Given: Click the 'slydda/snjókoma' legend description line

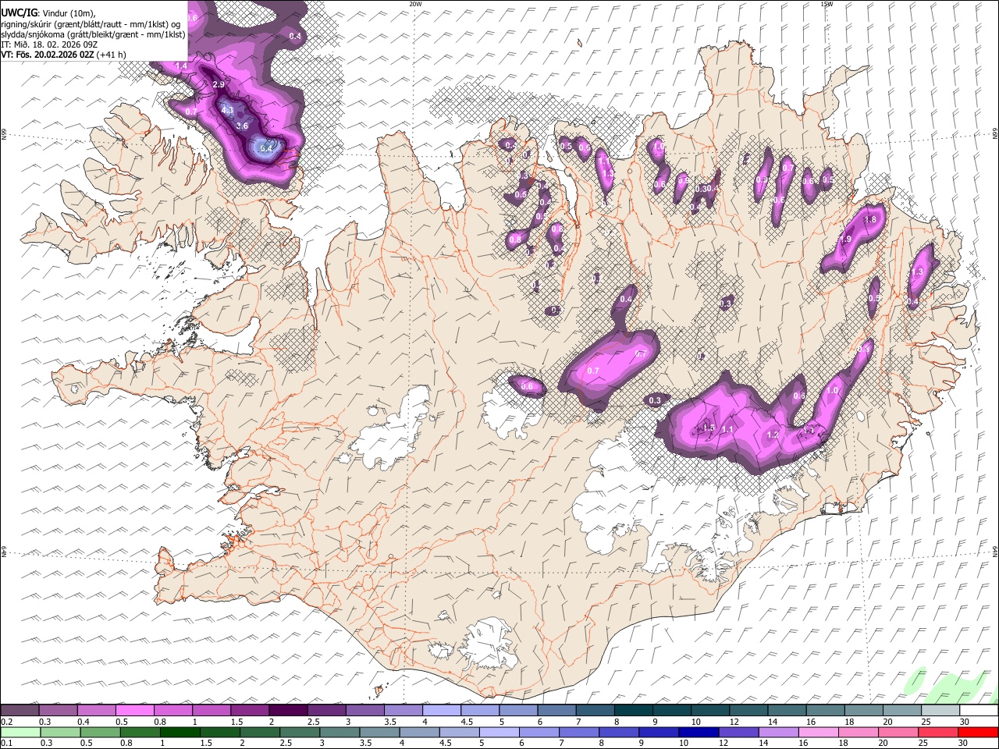Looking at the screenshot, I should pos(93,34).
